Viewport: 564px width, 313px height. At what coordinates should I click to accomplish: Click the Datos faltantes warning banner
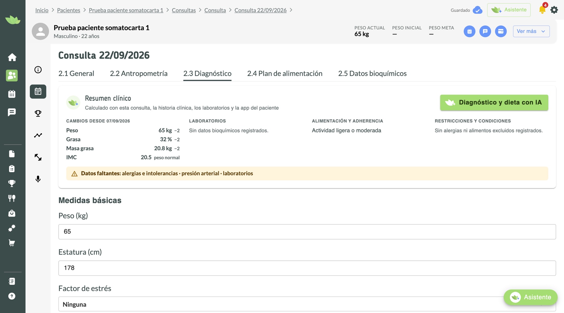(x=307, y=173)
